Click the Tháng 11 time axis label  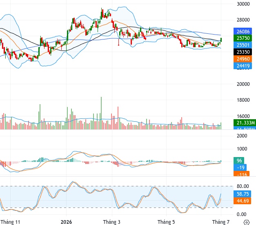[10, 222]
